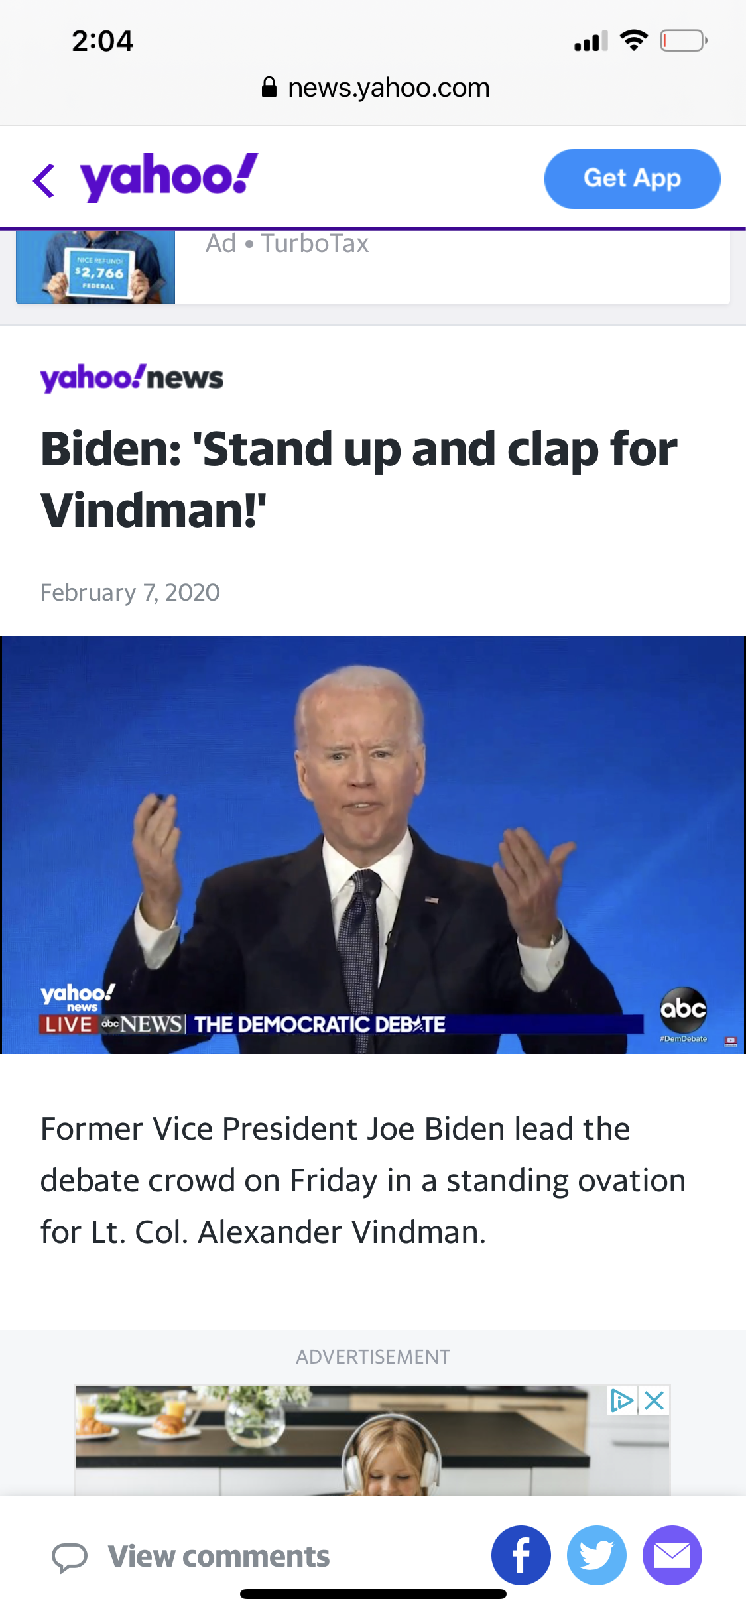746x1615 pixels.
Task: Close the bottom advertisement with X
Action: click(x=654, y=1400)
